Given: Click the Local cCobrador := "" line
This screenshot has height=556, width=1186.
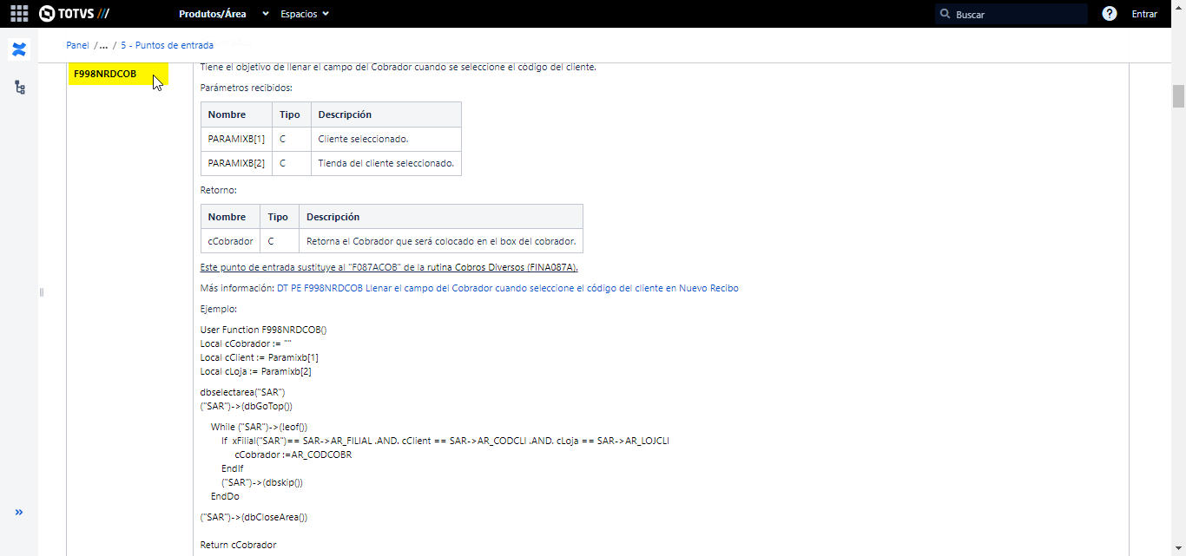Looking at the screenshot, I should tap(246, 343).
